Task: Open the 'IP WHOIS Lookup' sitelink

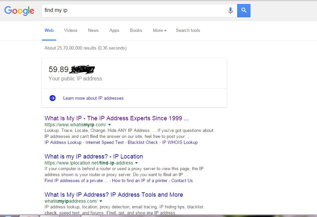Action: (180, 142)
